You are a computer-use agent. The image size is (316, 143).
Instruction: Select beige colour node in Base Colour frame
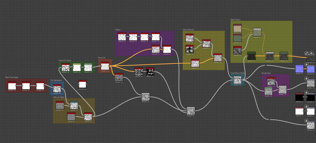click(x=238, y=28)
